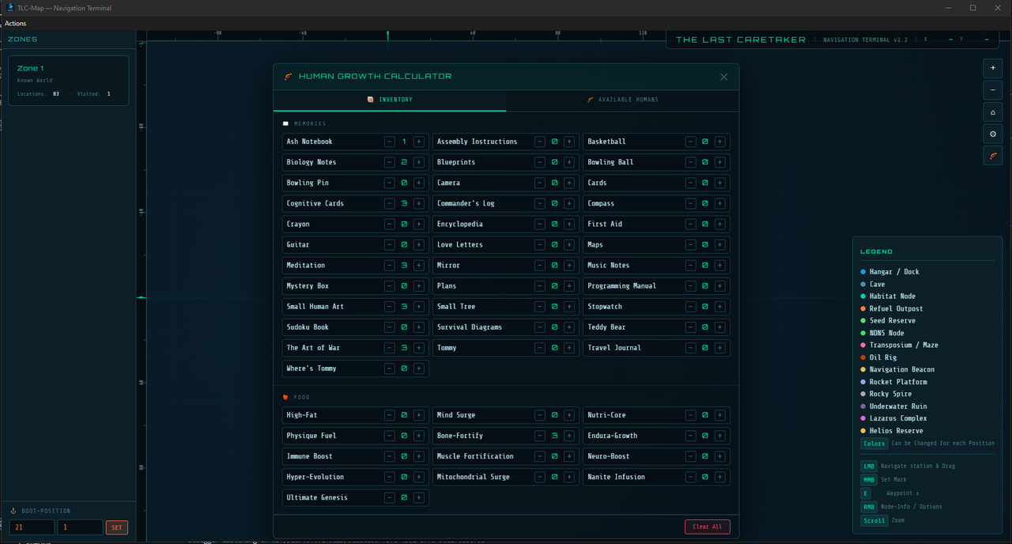Decrease Cognitive Cards count
Image resolution: width=1012 pixels, height=544 pixels.
[389, 203]
